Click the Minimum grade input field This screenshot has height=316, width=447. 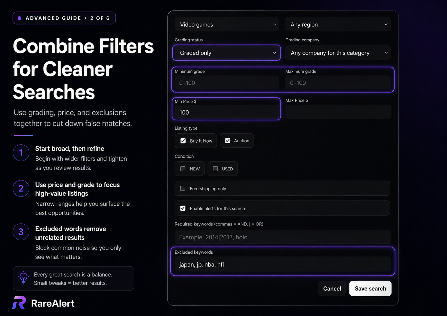point(227,83)
